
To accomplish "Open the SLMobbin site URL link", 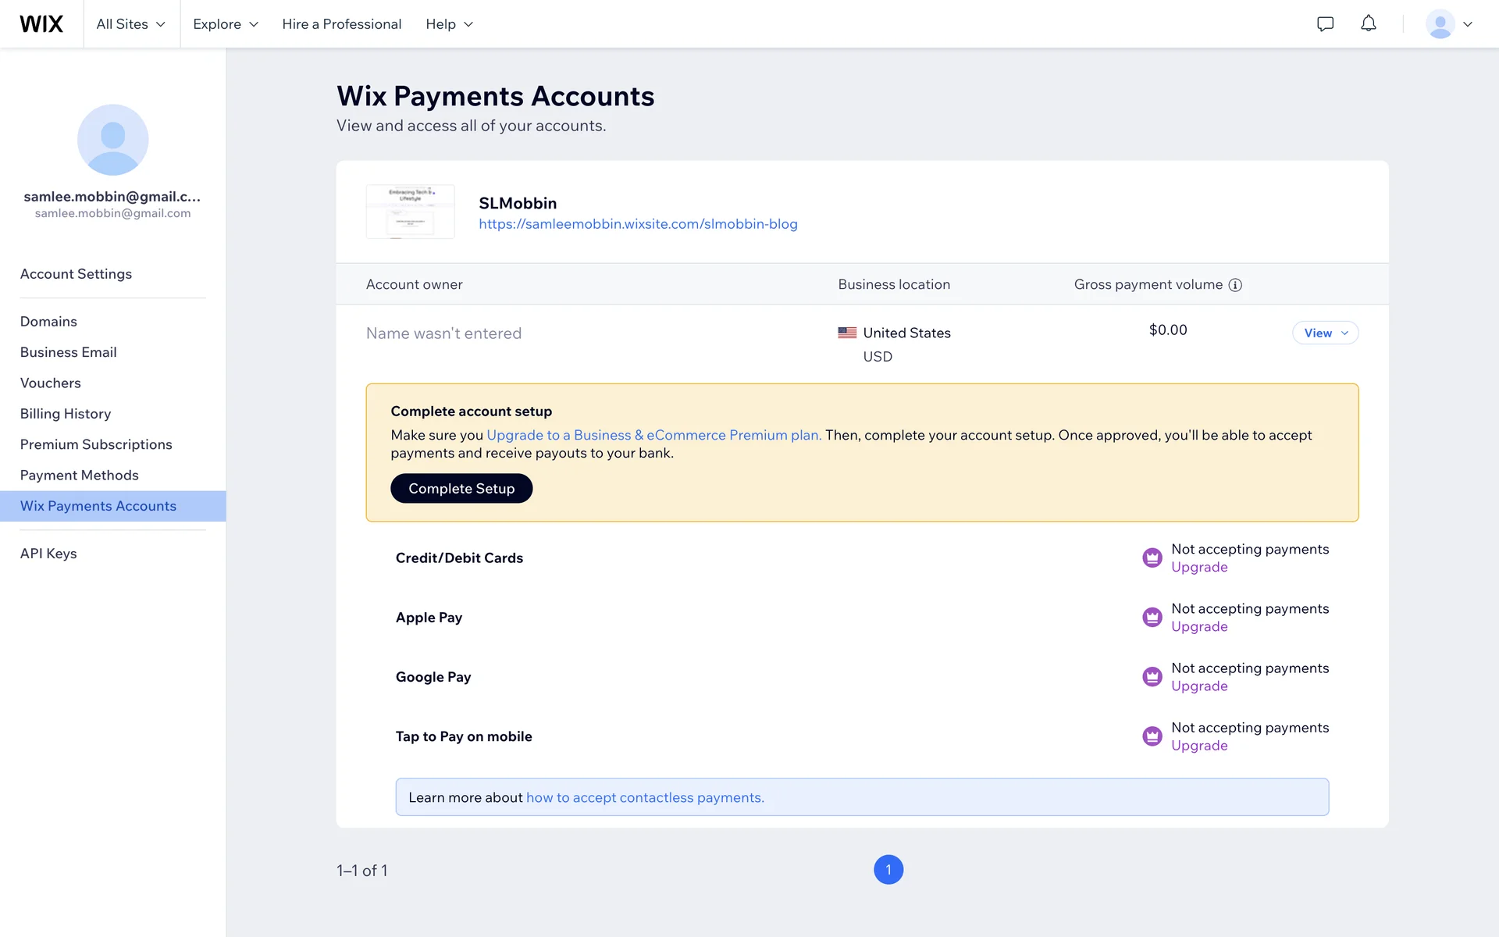I will click(638, 224).
